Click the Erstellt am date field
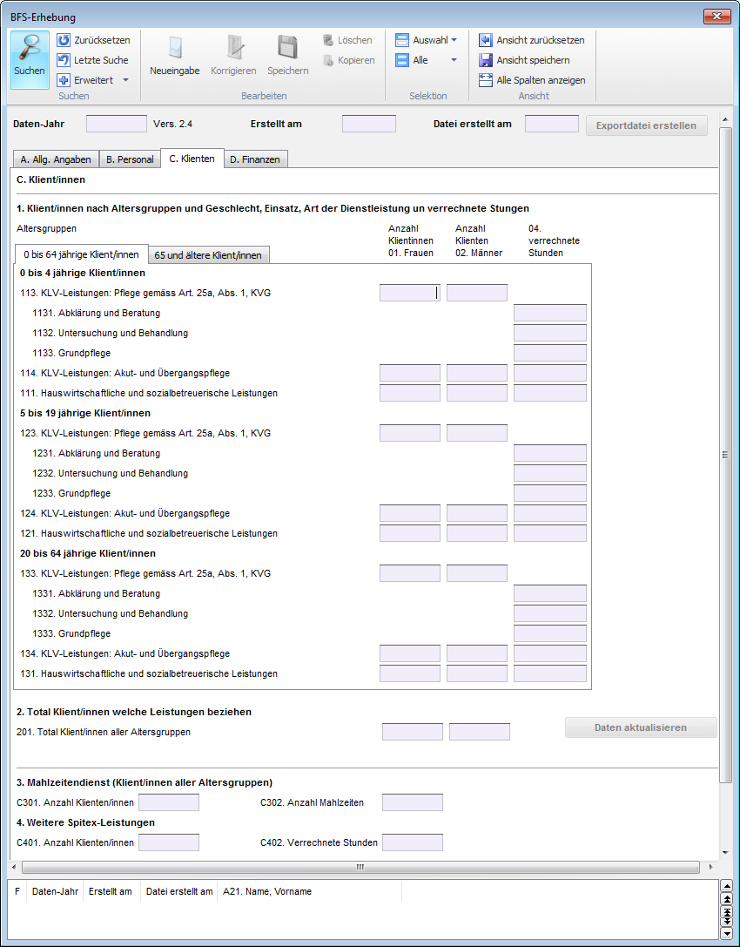The image size is (740, 947). coord(369,124)
